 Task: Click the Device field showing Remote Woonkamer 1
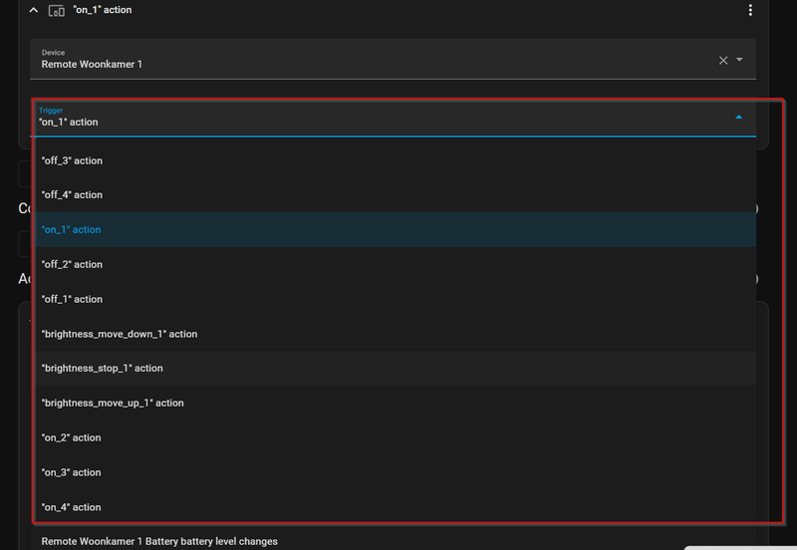tap(393, 59)
